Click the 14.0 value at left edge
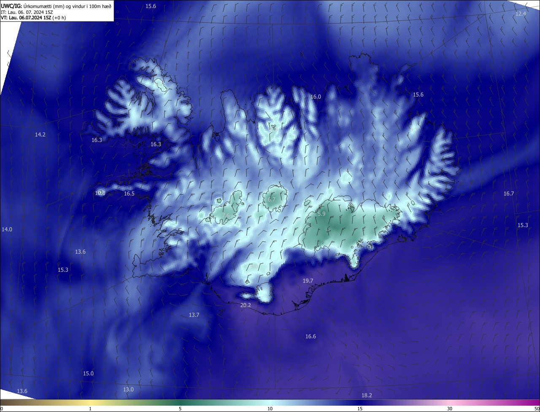This screenshot has height=412, width=540. tap(7, 229)
